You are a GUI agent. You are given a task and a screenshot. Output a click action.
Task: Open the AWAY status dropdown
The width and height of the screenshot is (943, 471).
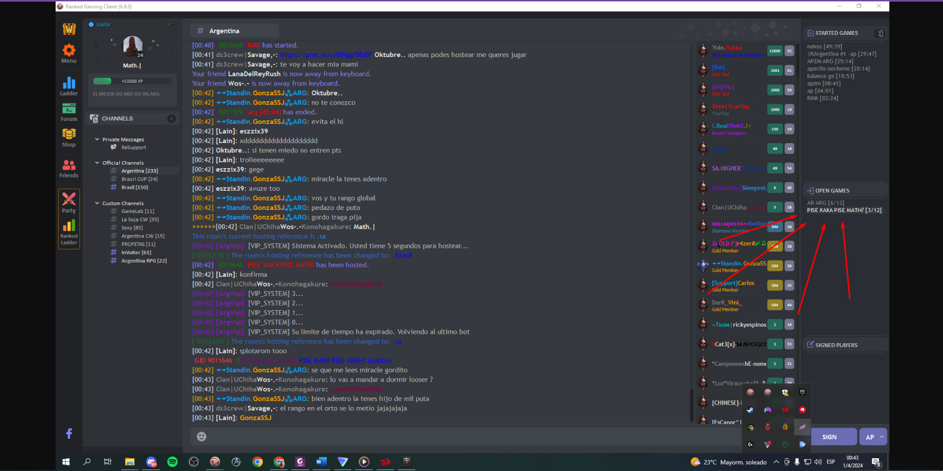tap(170, 25)
